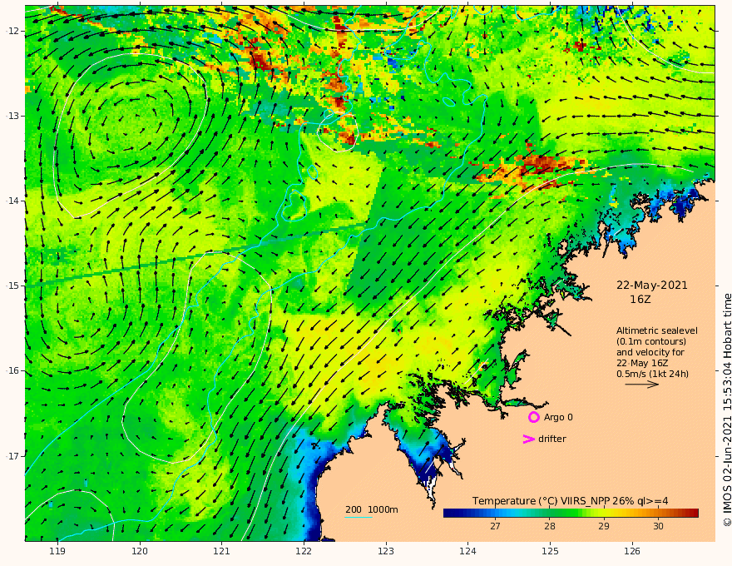Click the longitude axis label '122'
The image size is (732, 566).
(x=304, y=552)
